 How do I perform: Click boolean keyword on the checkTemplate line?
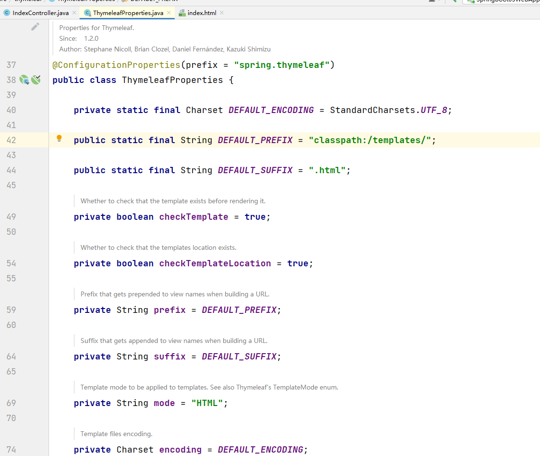(x=135, y=217)
